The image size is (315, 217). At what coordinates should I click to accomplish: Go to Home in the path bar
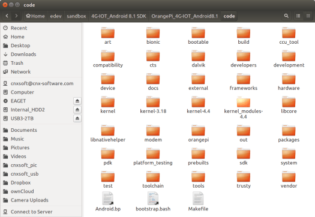tap(35, 16)
